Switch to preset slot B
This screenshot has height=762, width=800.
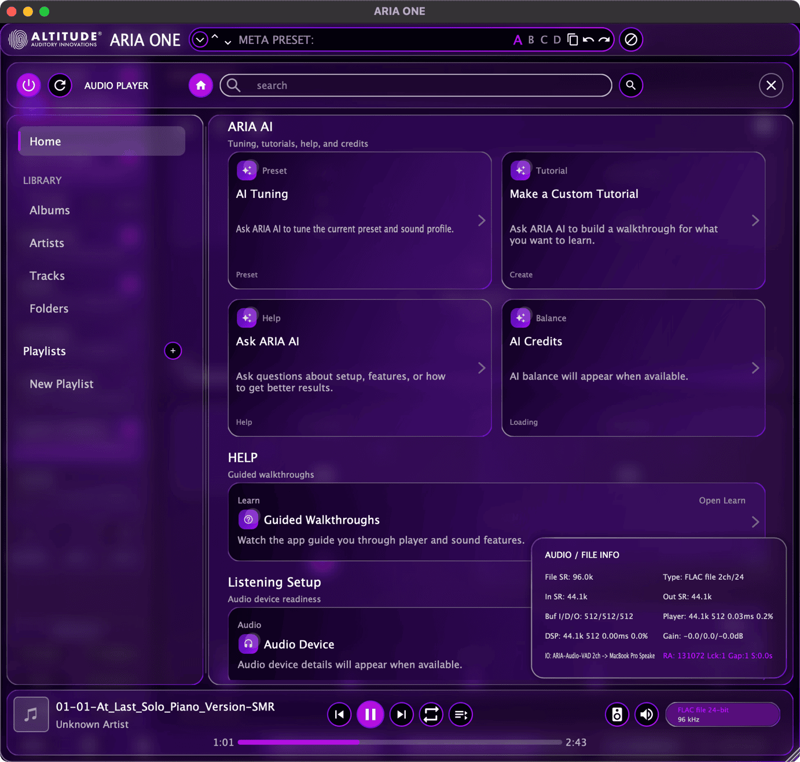(x=531, y=40)
